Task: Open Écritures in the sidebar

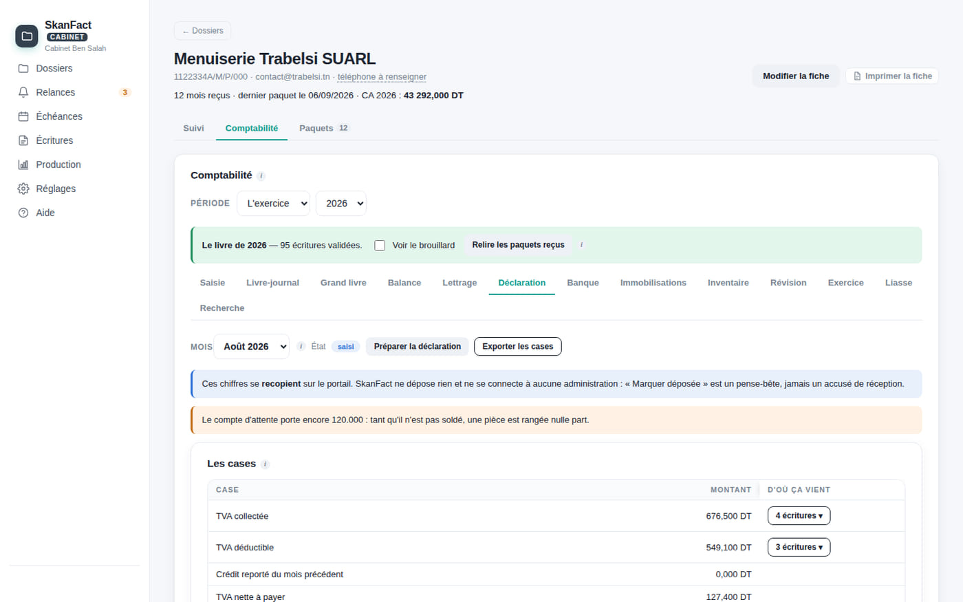Action: tap(74, 140)
